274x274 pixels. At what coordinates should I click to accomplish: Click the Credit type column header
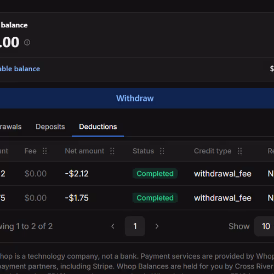213,151
